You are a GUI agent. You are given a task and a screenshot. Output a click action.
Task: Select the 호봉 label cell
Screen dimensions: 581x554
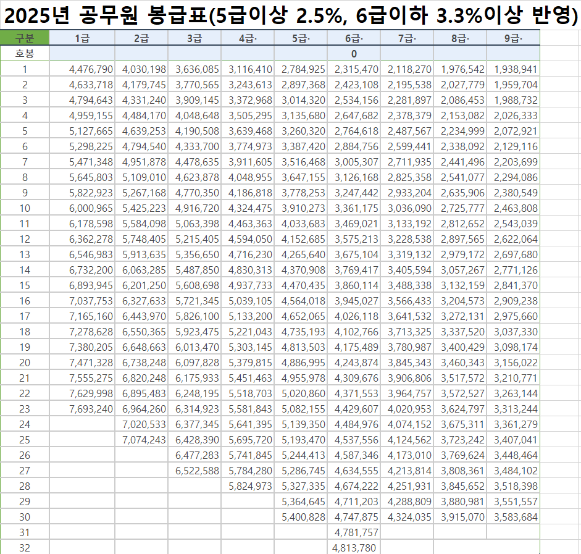pyautogui.click(x=25, y=53)
